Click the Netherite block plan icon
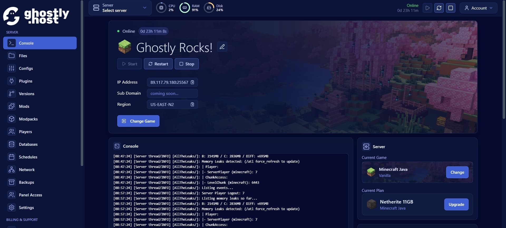This screenshot has width=506, height=228. point(372,204)
